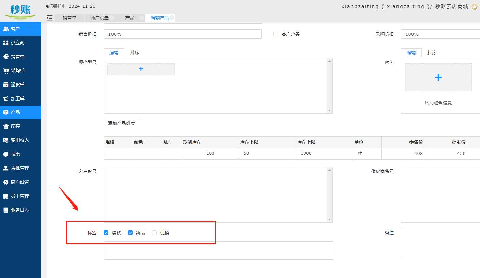Click the up arrow of 规格型号 scrollbar

329,61
